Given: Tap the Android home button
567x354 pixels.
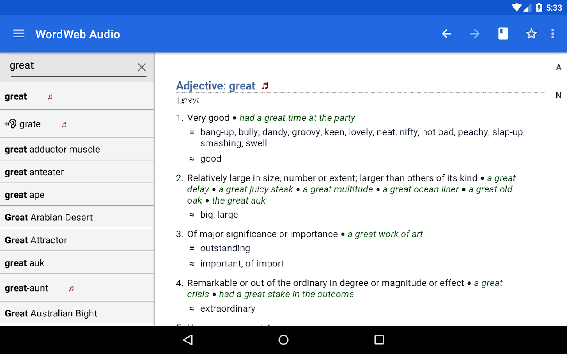Looking at the screenshot, I should (283, 340).
